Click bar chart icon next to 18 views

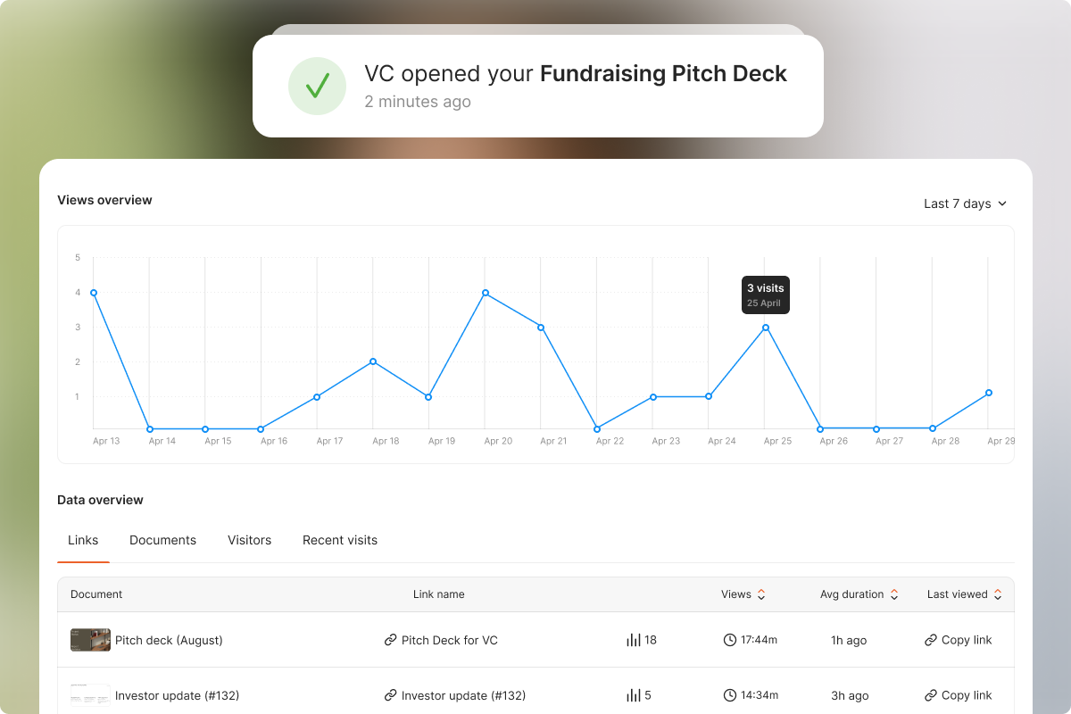(634, 640)
